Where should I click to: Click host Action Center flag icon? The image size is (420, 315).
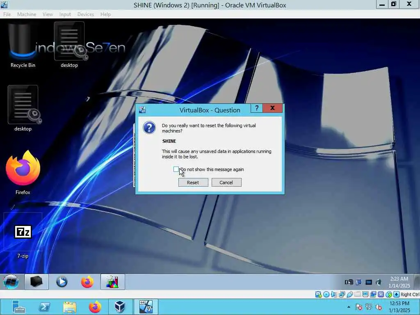[x=359, y=307]
